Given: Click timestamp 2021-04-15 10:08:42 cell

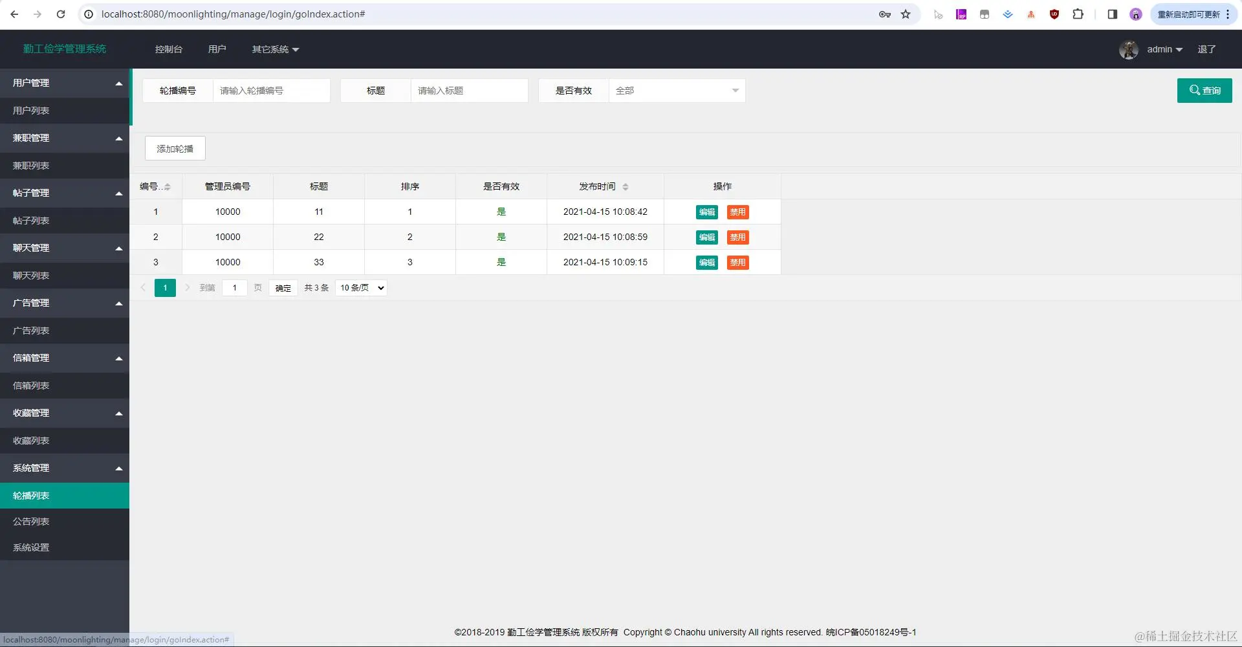Looking at the screenshot, I should [605, 212].
